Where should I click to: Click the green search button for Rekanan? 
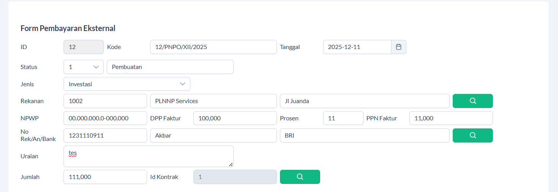click(x=473, y=101)
